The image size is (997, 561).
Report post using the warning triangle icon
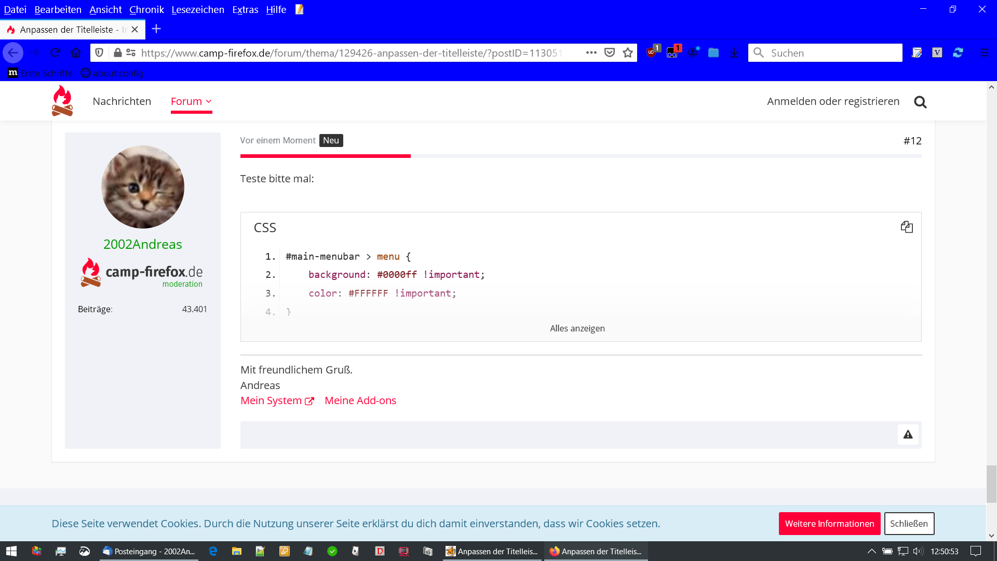click(x=908, y=435)
